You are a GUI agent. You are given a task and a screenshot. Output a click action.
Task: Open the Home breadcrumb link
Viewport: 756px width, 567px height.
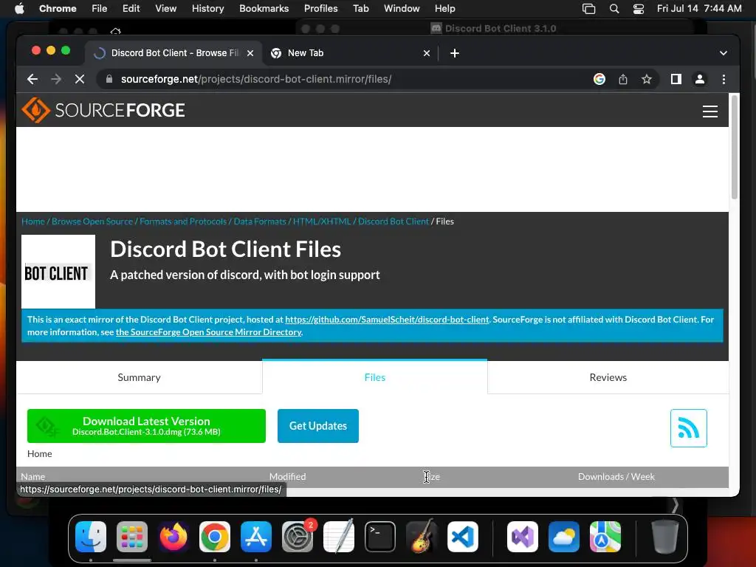tap(32, 221)
